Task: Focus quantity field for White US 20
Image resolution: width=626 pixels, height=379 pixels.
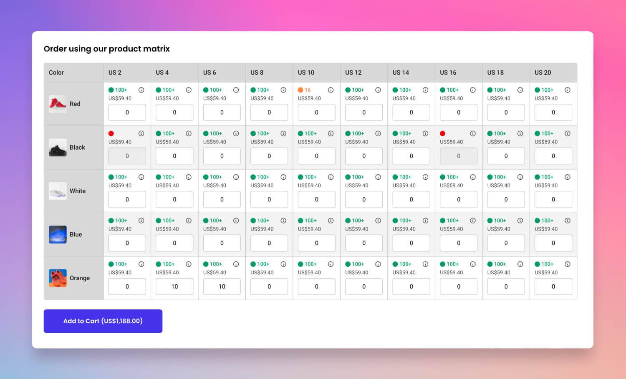Action: (x=553, y=200)
